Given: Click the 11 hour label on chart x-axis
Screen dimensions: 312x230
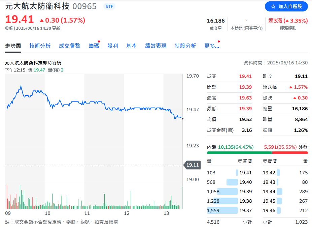Looking at the screenshot, I should click(x=87, y=213).
